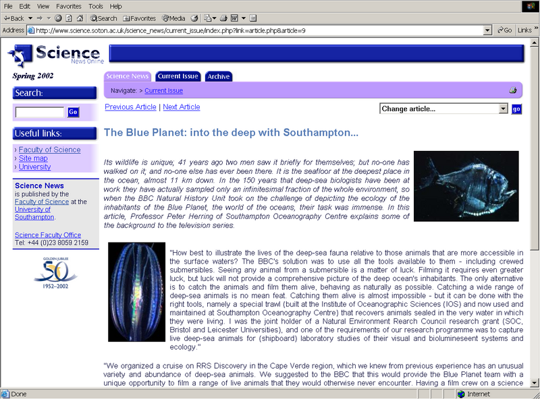
Task: Click the vertical scrollbar up arrow
Action: tap(534, 42)
